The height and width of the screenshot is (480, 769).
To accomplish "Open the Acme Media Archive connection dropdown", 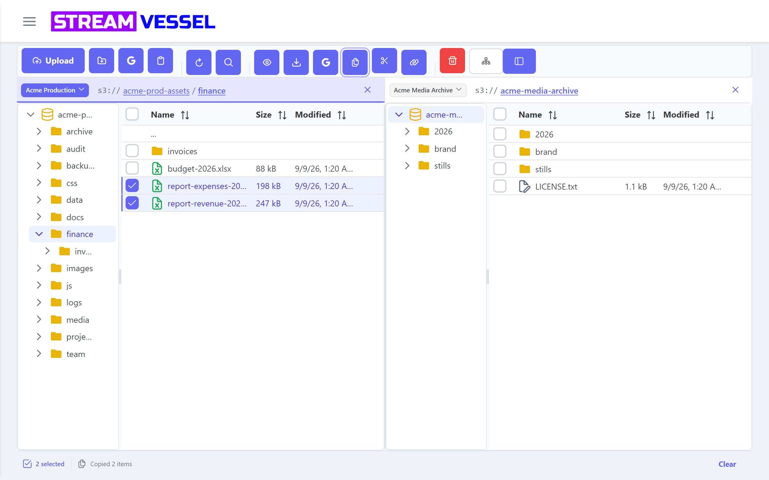I will coord(428,90).
